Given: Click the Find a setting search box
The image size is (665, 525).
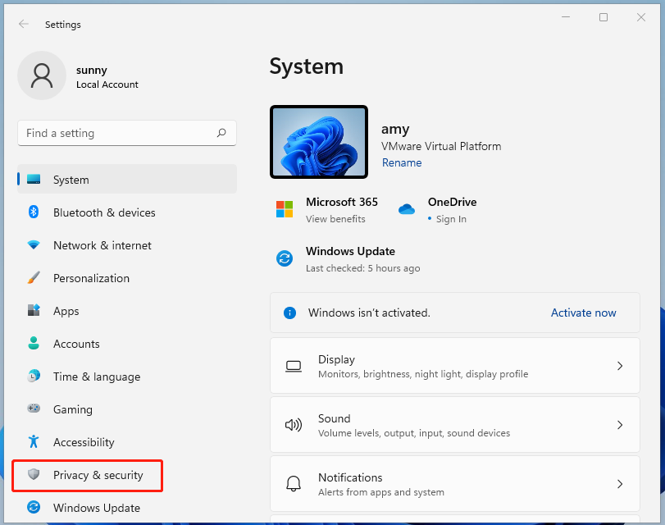Looking at the screenshot, I should click(127, 133).
